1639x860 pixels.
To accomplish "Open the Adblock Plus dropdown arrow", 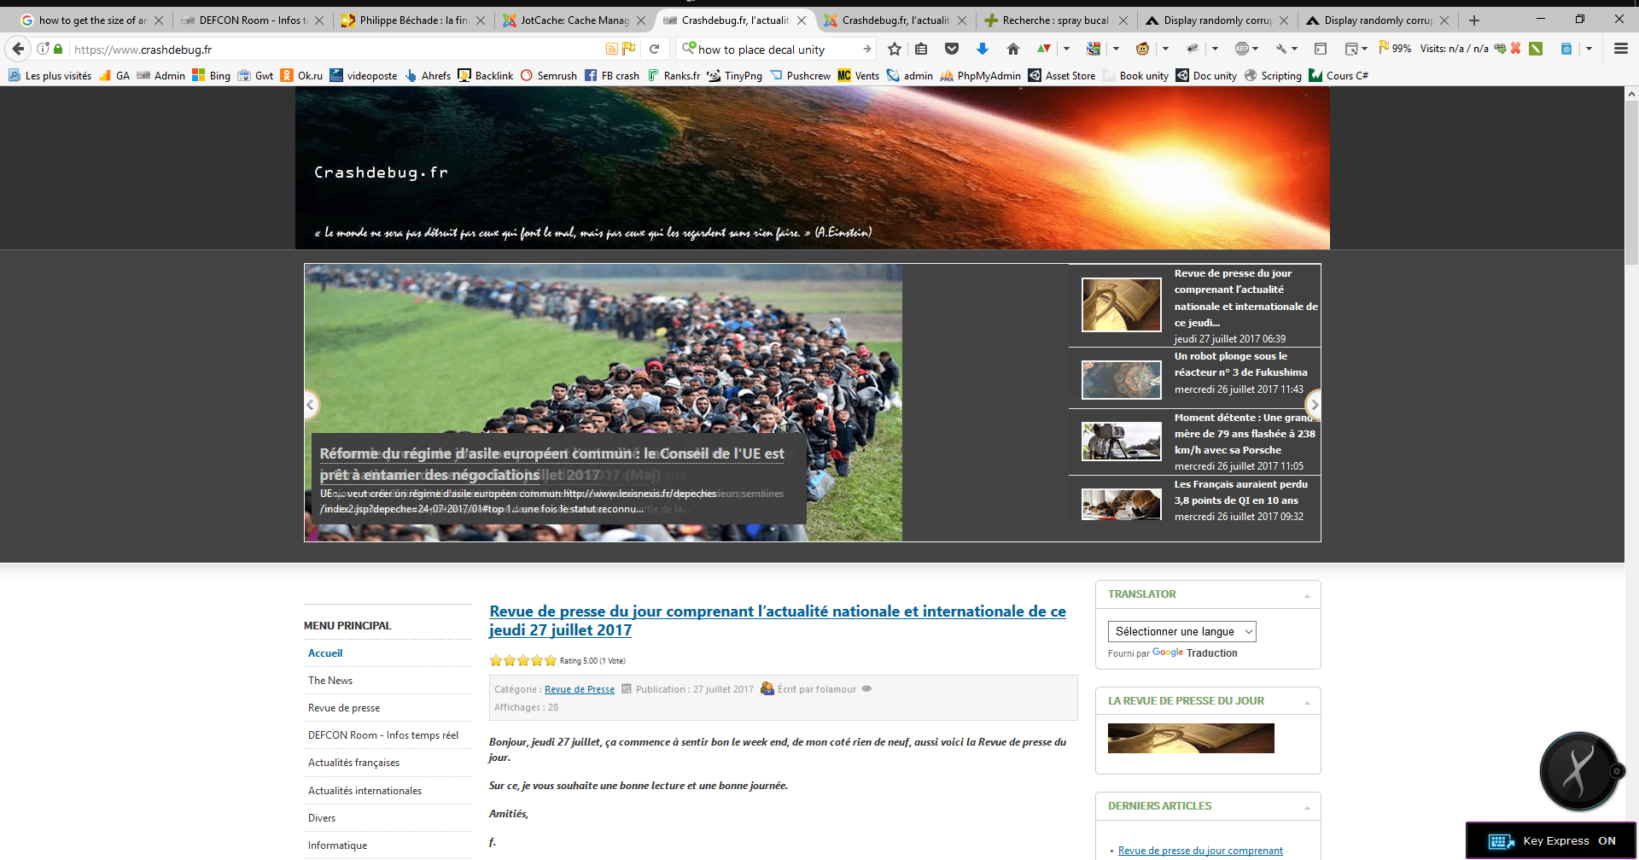I will 1255,49.
